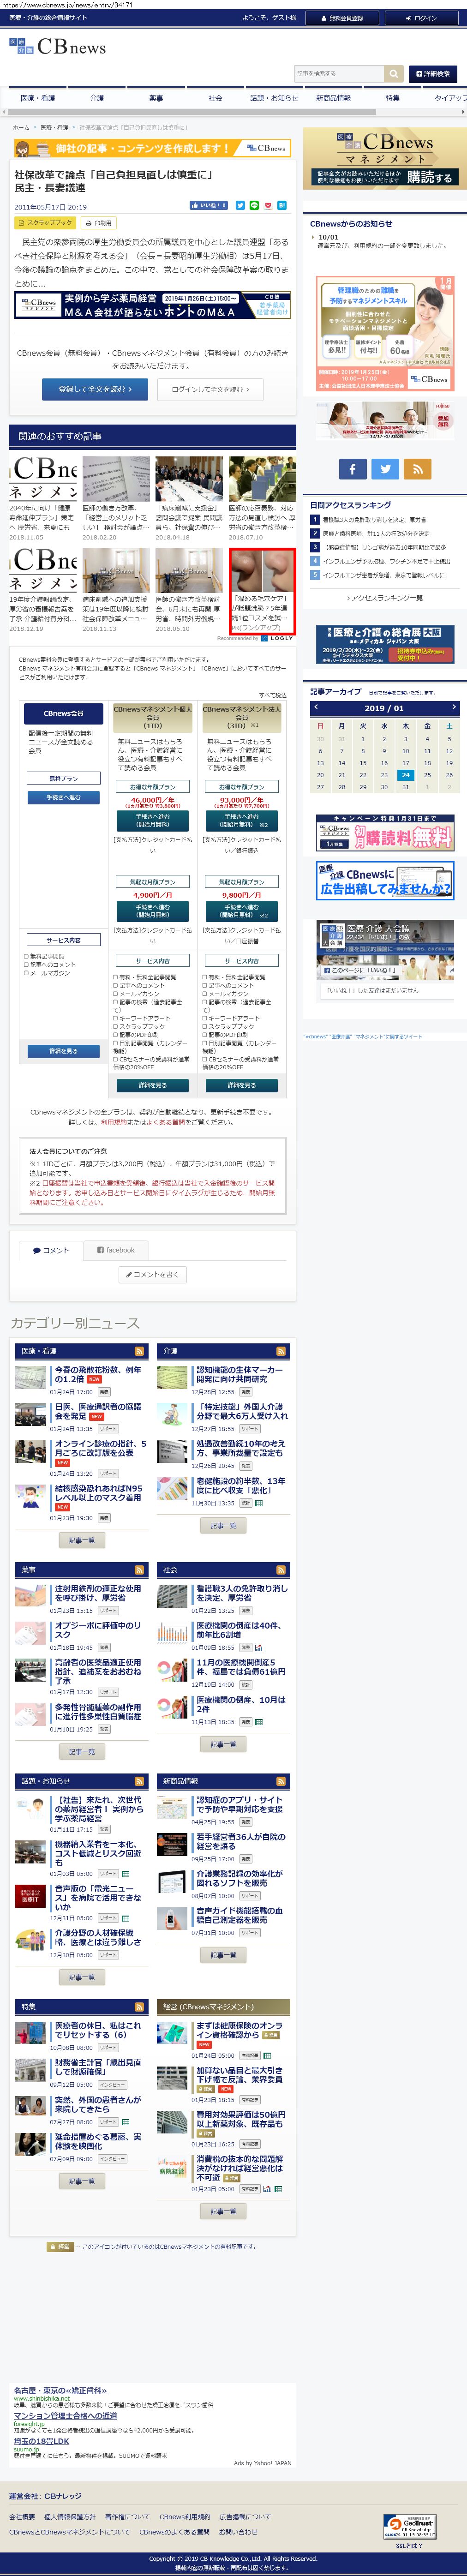Click the 広告出稿してみませんか banner
Screen dimensions: 467x2576
tap(384, 880)
